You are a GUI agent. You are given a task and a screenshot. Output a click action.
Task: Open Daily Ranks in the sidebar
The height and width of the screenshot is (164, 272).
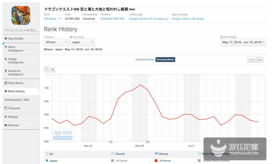click(x=19, y=83)
